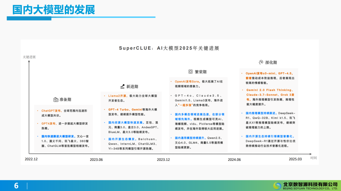Image resolution: width=341 pixels, height=191 pixels.
Task: Click the text DeepSeek-R1通过开源与性价比优
Action: (x=270, y=141)
